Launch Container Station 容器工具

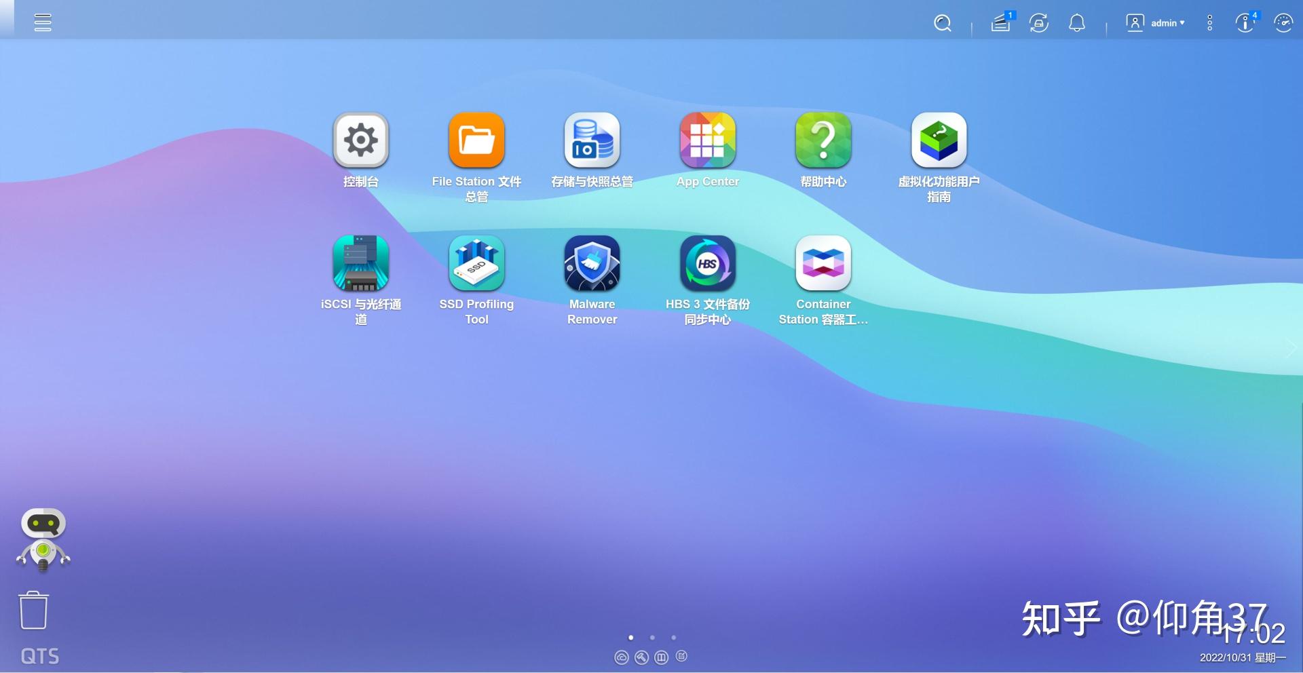pos(823,263)
